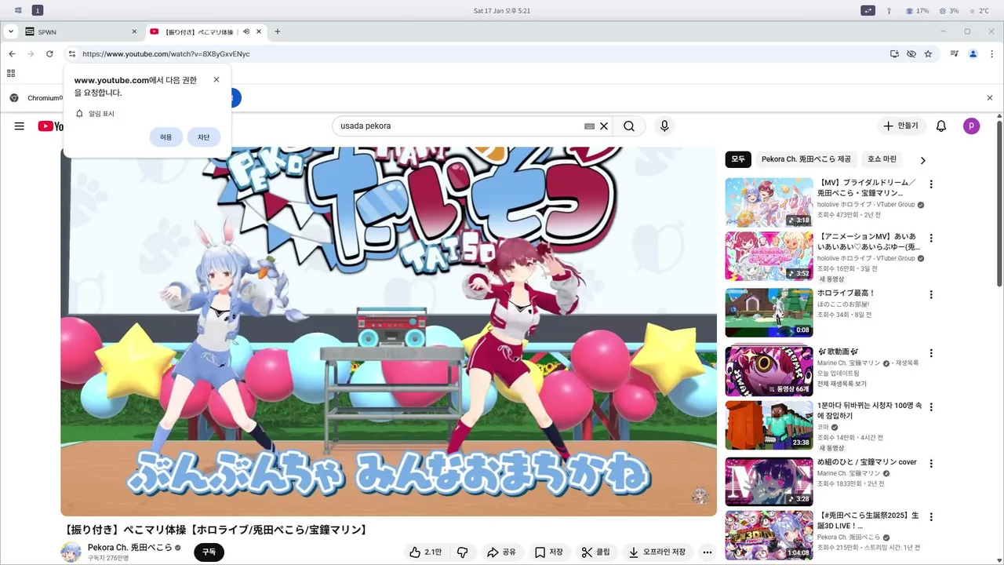Click 전체 재생목록 보기 link
This screenshot has height=565, width=1004.
[x=842, y=384]
